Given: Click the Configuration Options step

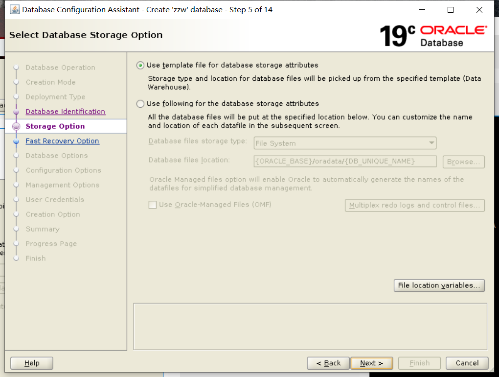Looking at the screenshot, I should pyautogui.click(x=63, y=170).
